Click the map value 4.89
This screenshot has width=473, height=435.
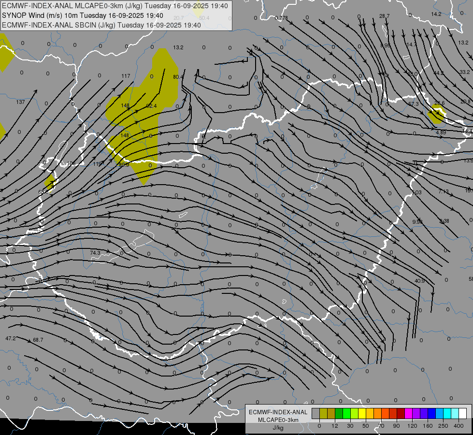point(441,132)
